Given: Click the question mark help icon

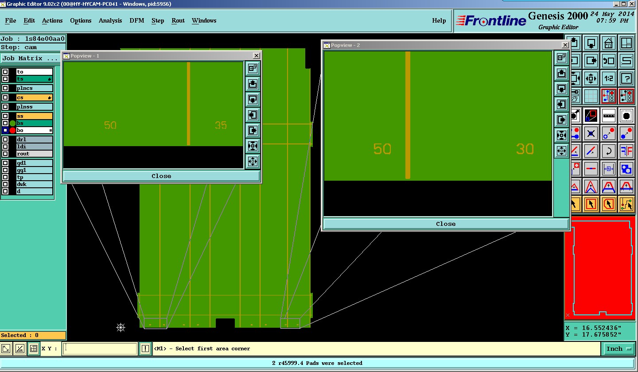Looking at the screenshot, I should [x=626, y=79].
